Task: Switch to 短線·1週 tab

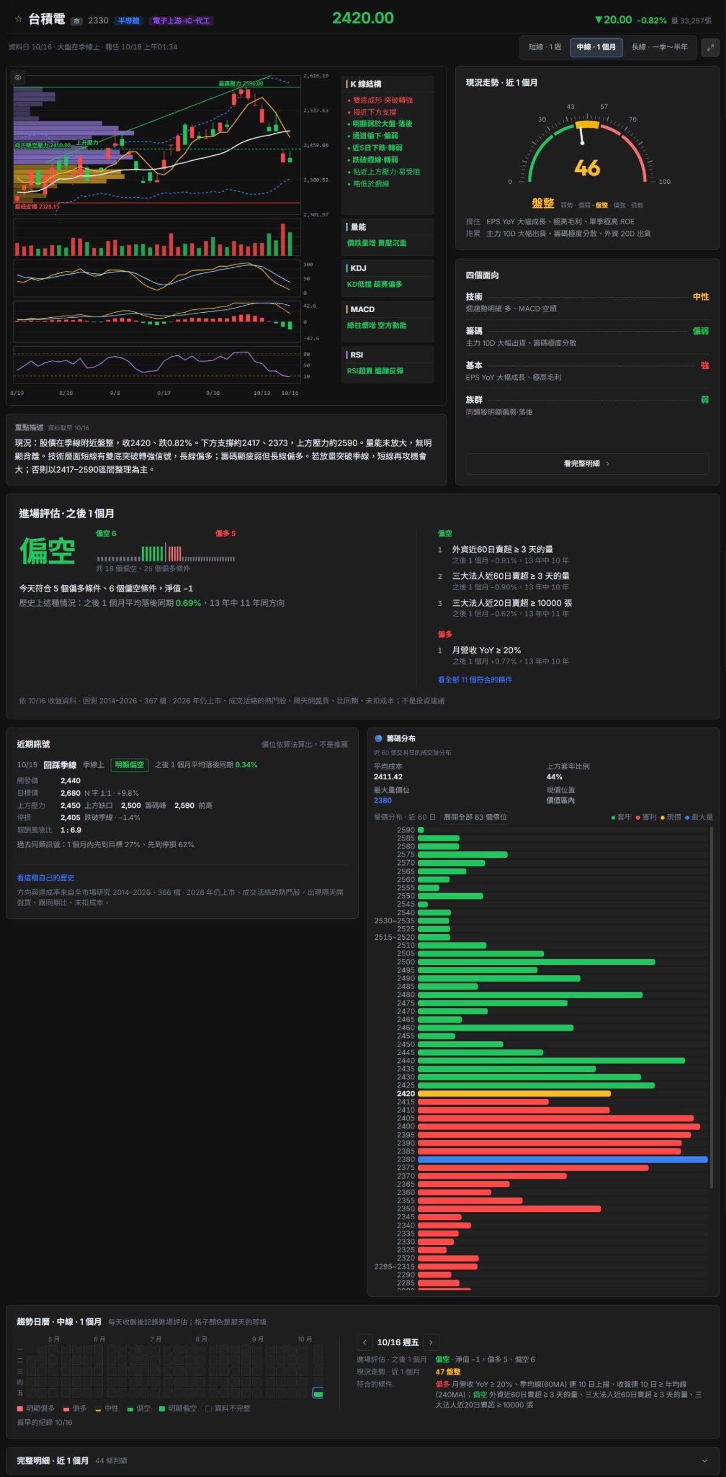Action: pyautogui.click(x=545, y=47)
